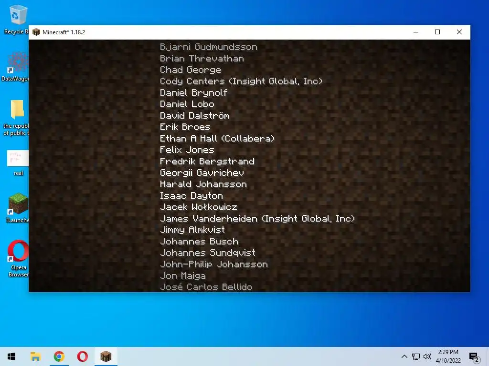The image size is (489, 366).
Task: Click the credit name 'Felix Jones'
Action: (x=187, y=150)
